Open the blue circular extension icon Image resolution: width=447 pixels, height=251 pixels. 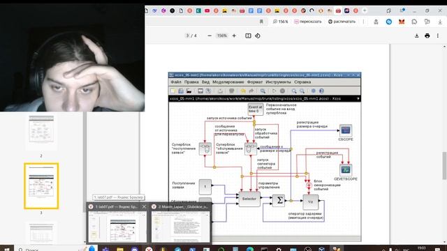tap(389, 22)
